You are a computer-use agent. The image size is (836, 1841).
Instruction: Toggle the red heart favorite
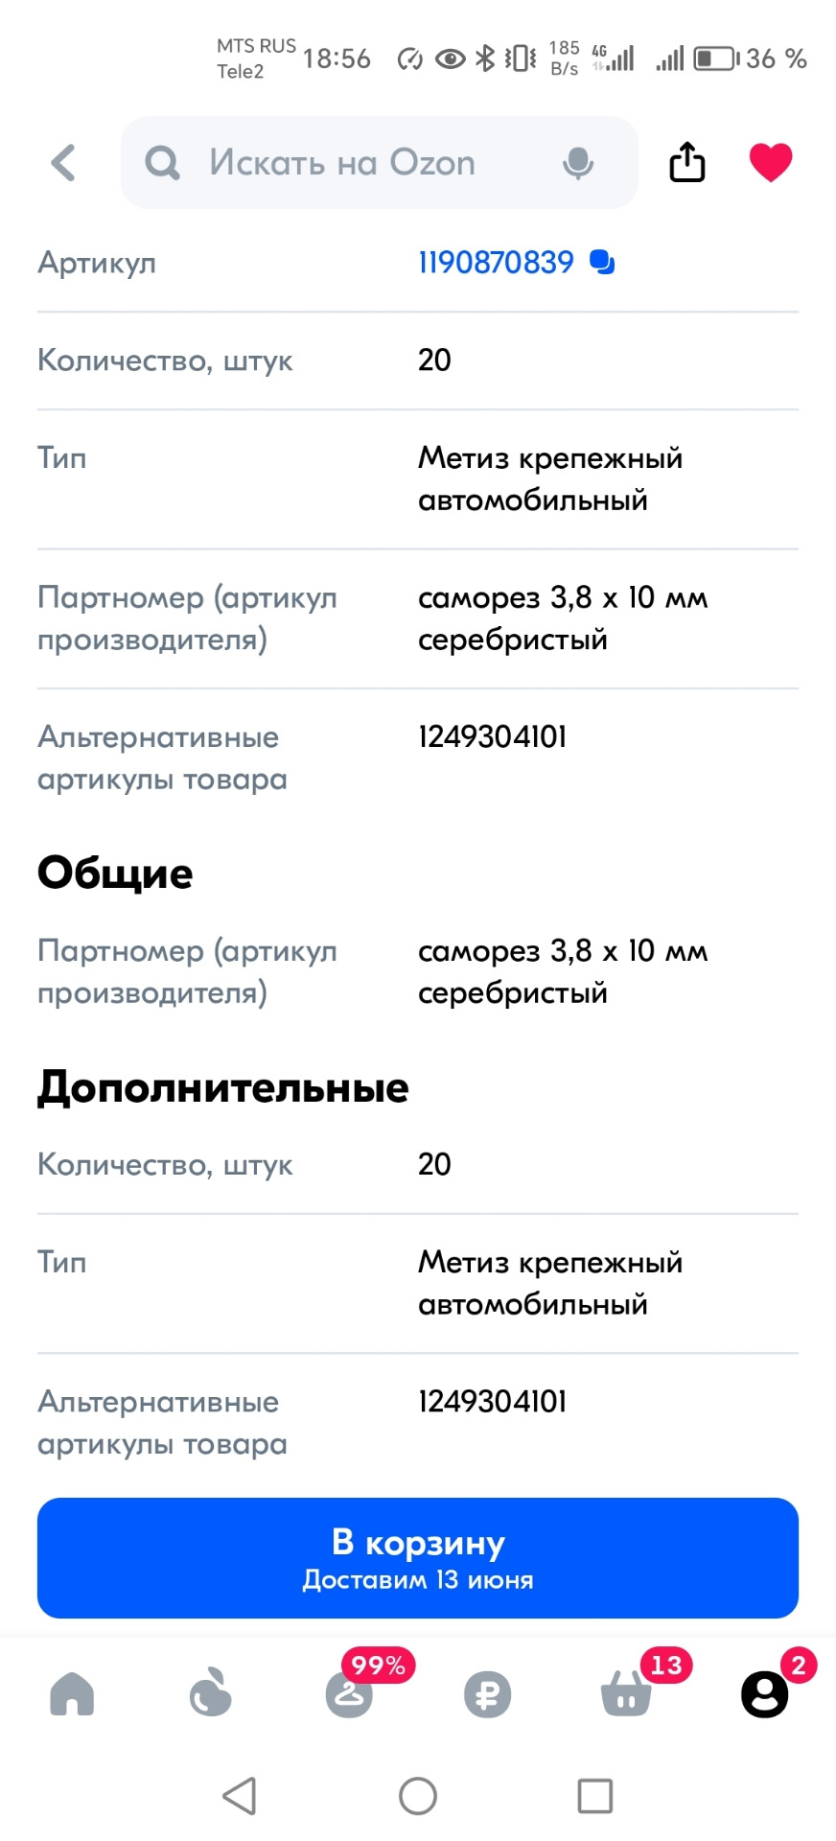pos(770,162)
